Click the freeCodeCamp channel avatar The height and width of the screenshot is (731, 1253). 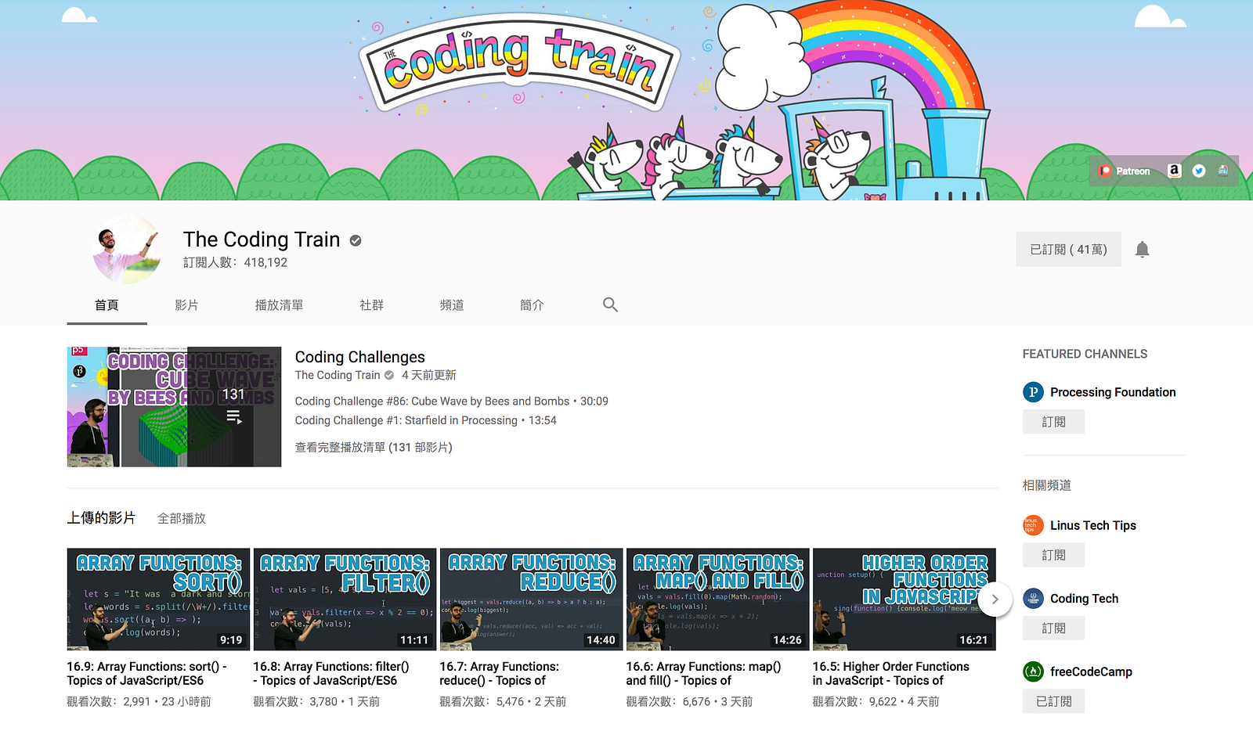1034,672
